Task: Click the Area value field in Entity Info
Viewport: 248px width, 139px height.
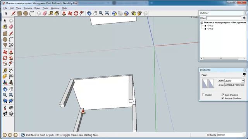Action: (x=234, y=85)
